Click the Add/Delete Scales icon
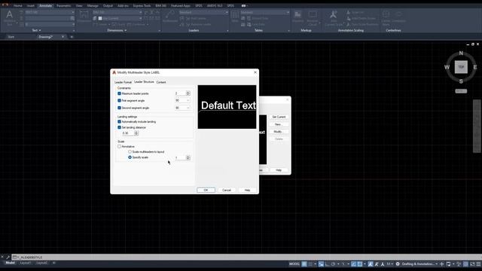482x271 pixels. (x=348, y=18)
